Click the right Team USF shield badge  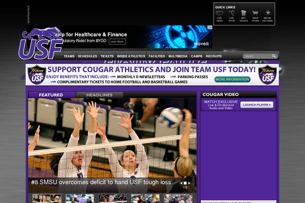268,75
